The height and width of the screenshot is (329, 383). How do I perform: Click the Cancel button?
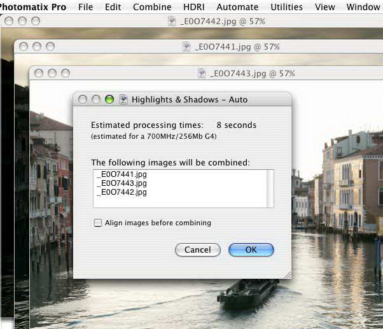click(198, 249)
